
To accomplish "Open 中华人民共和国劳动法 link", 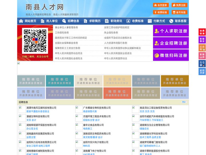I will 116,58.
